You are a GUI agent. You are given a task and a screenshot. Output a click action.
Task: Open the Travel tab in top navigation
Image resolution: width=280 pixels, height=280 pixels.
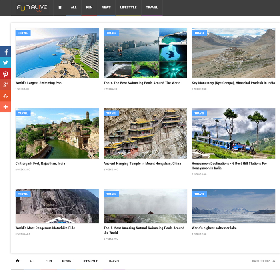(152, 8)
